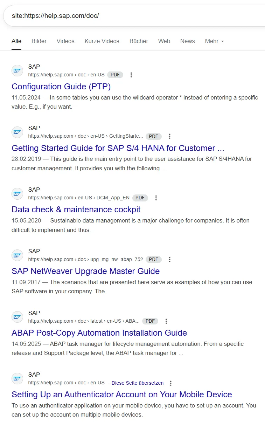Click SAP logo beside Data check result
Screen dimensions: 265x425
tap(17, 194)
